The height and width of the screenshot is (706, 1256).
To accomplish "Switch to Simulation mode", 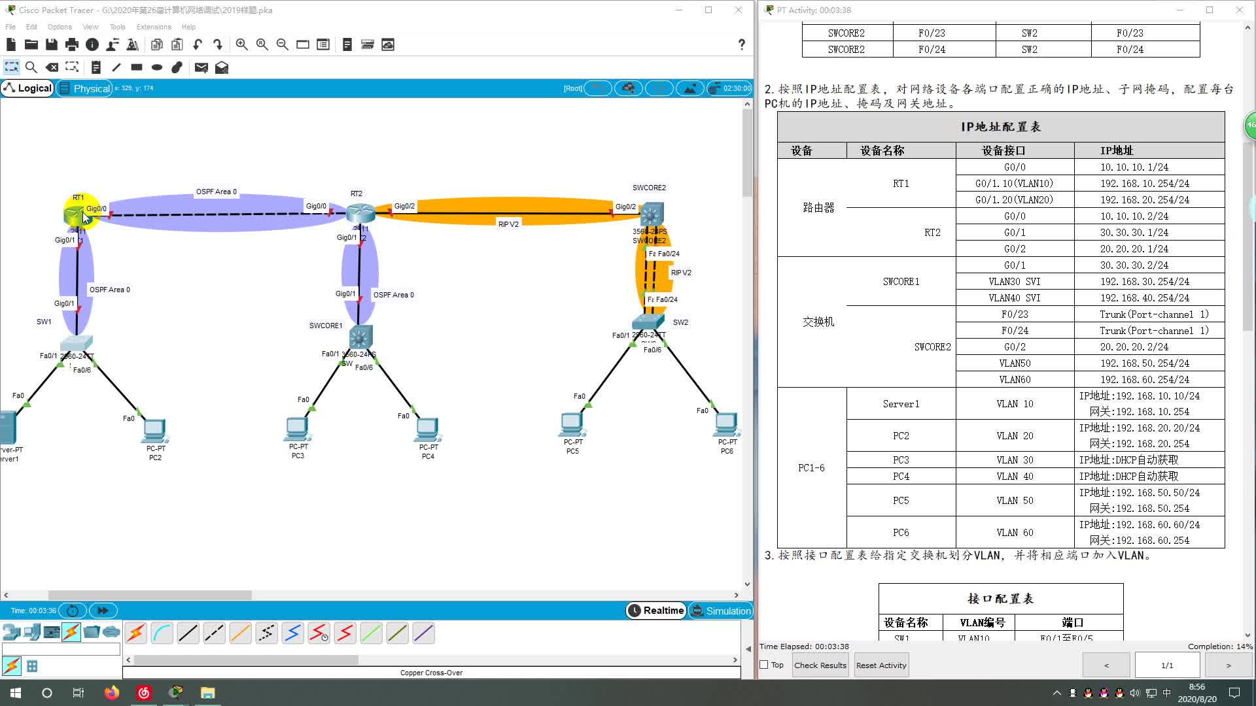I will click(720, 611).
